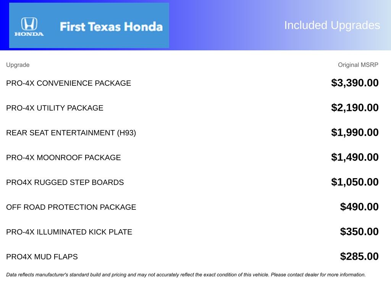
Task: Select PRO-4X ILLUMINATED KICK PLATE item
Action: click(x=69, y=232)
